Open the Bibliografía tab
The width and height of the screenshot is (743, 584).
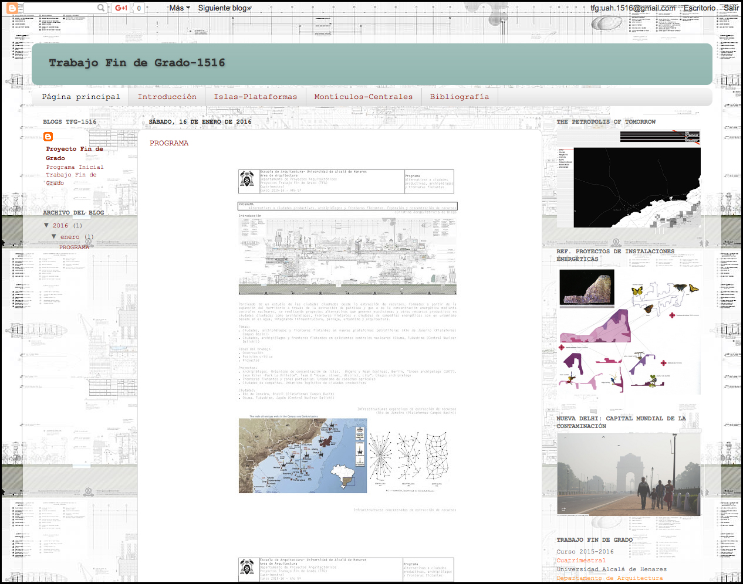459,97
